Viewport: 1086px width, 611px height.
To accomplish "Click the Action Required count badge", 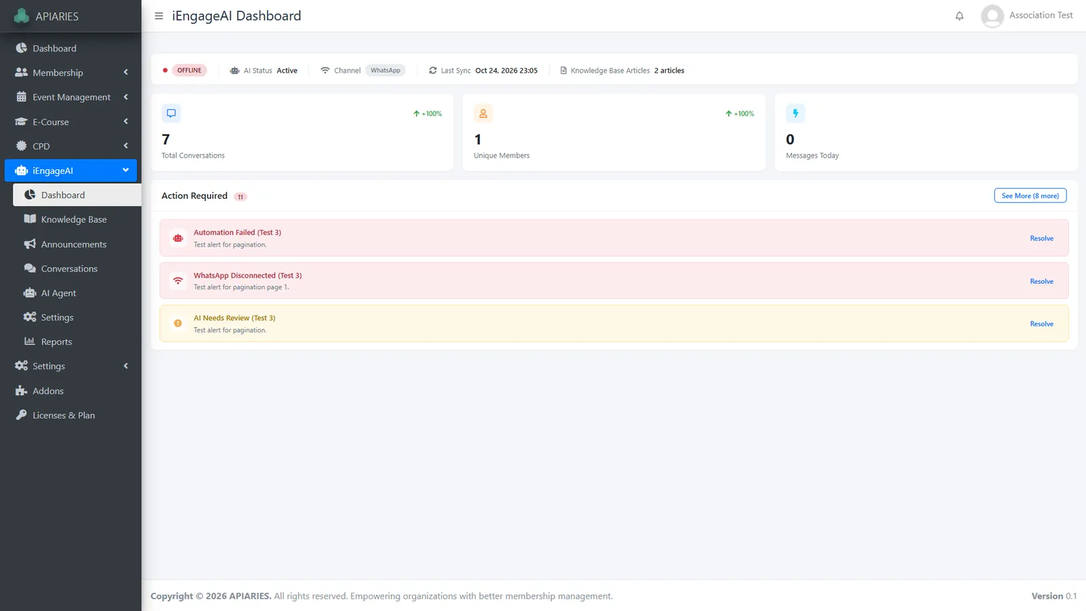I will pyautogui.click(x=240, y=197).
